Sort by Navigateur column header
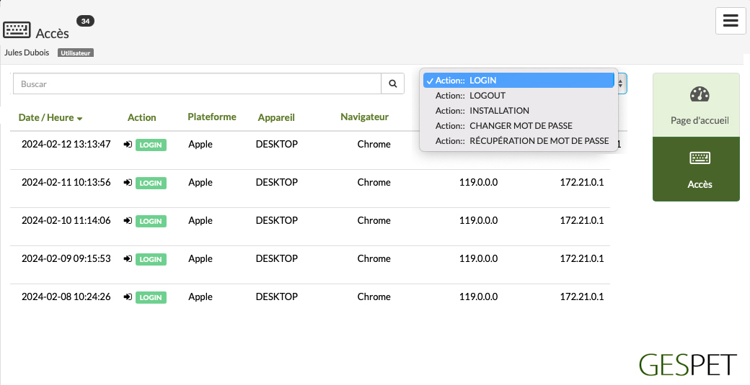750x385 pixels. tap(364, 117)
